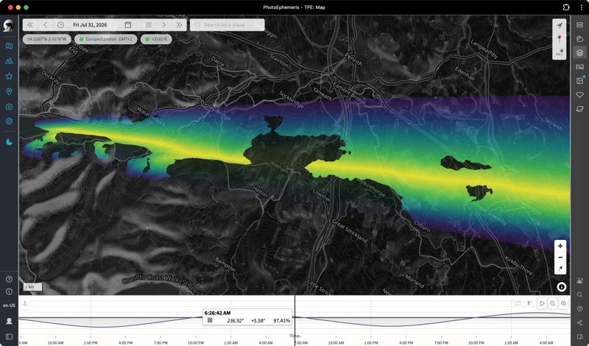Toggle the moon dark-mode icon in sidebar
The image size is (589, 346).
(9, 142)
